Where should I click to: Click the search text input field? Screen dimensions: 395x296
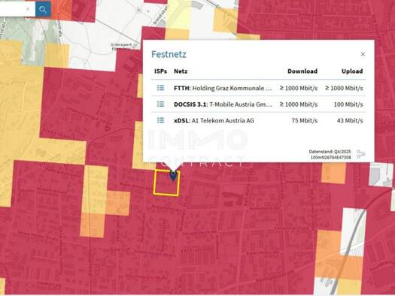(x=13, y=9)
